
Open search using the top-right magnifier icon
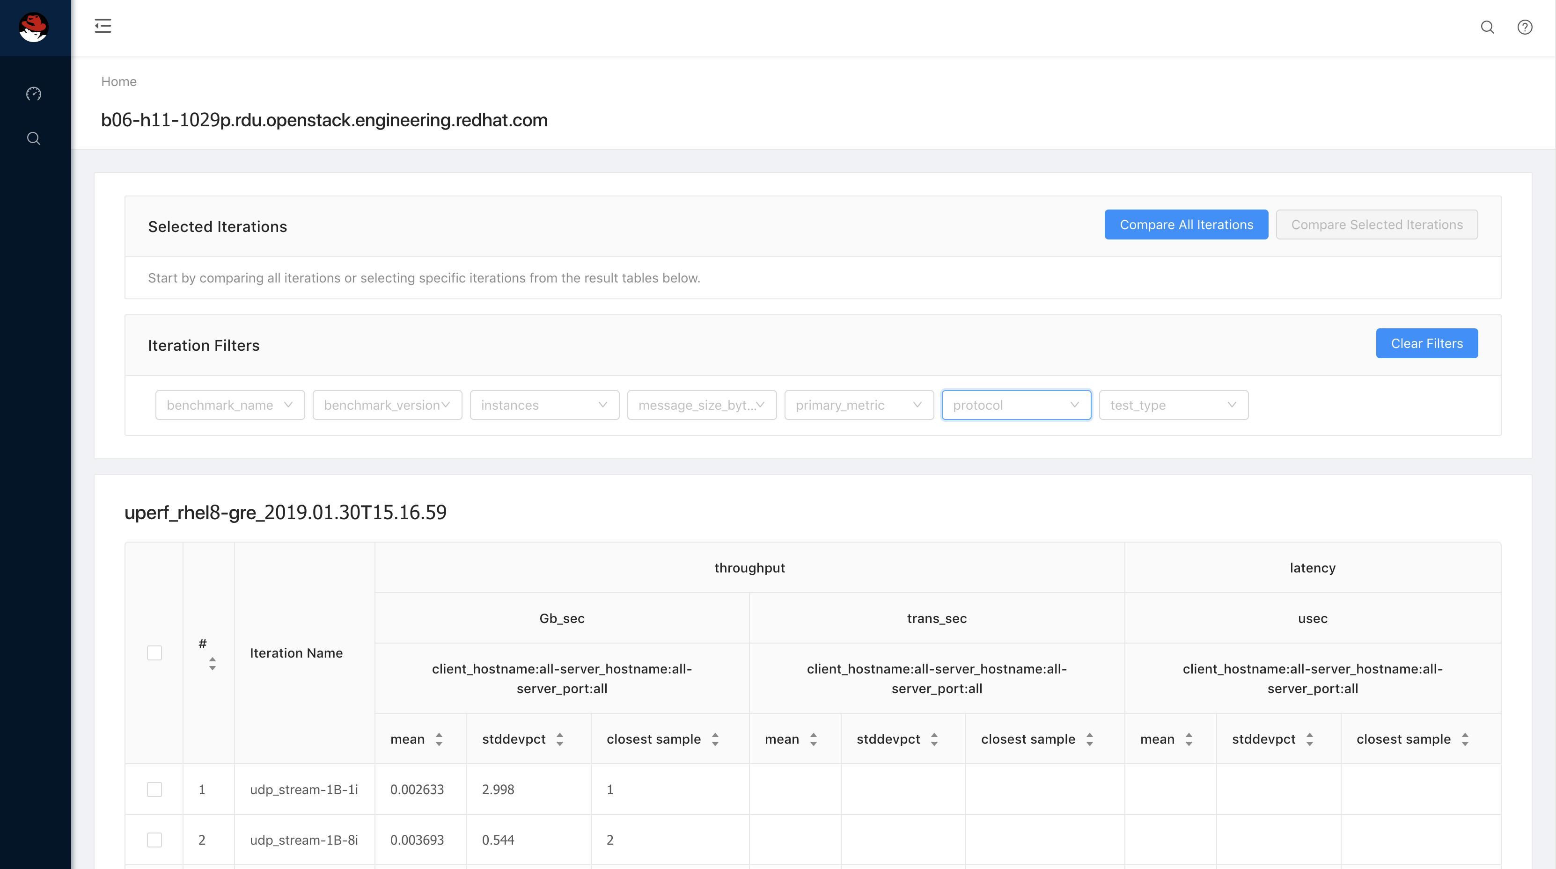click(1488, 27)
